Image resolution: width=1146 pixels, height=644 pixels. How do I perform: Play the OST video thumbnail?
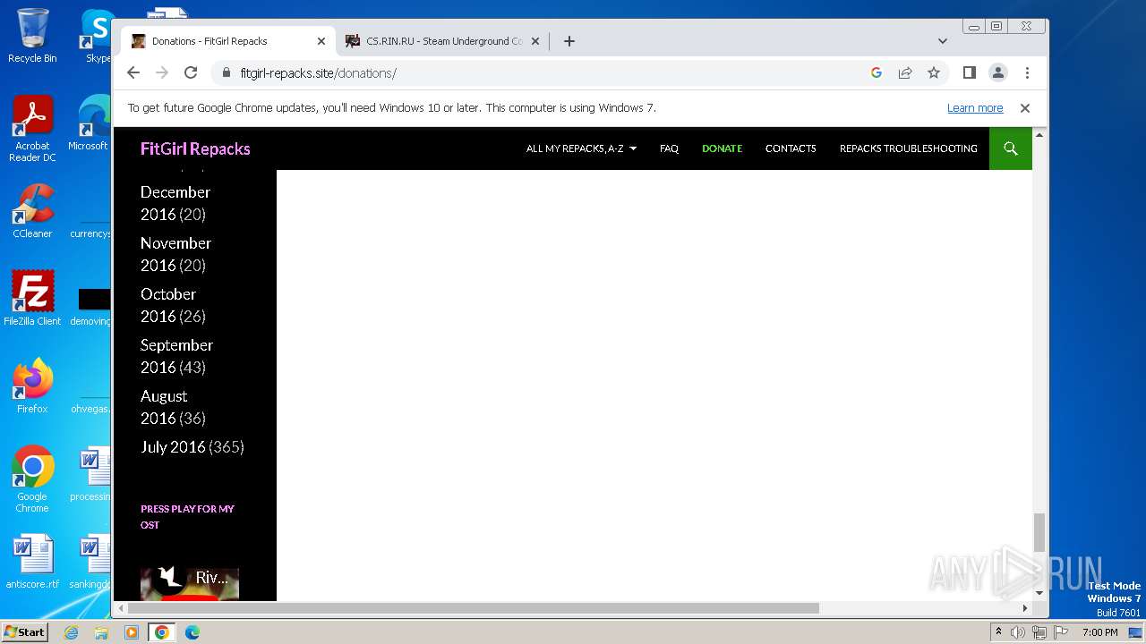tap(190, 583)
